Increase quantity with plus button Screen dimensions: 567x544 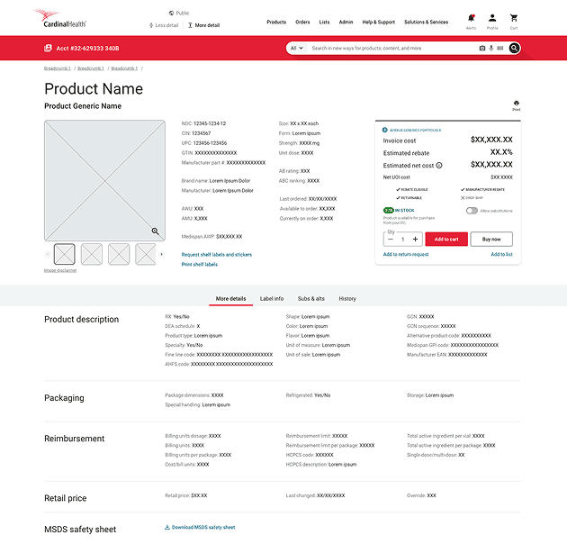415,240
